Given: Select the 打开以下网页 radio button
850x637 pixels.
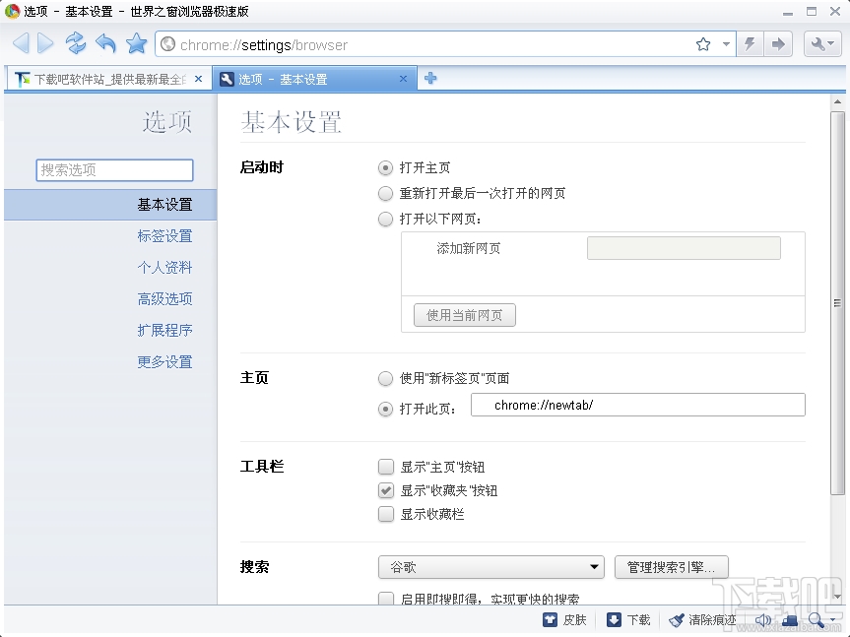Looking at the screenshot, I should 385,219.
